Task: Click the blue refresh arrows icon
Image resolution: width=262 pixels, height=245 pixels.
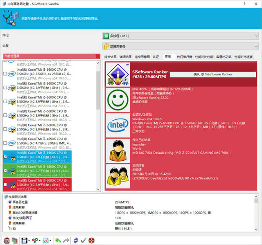Action: (x=76, y=240)
